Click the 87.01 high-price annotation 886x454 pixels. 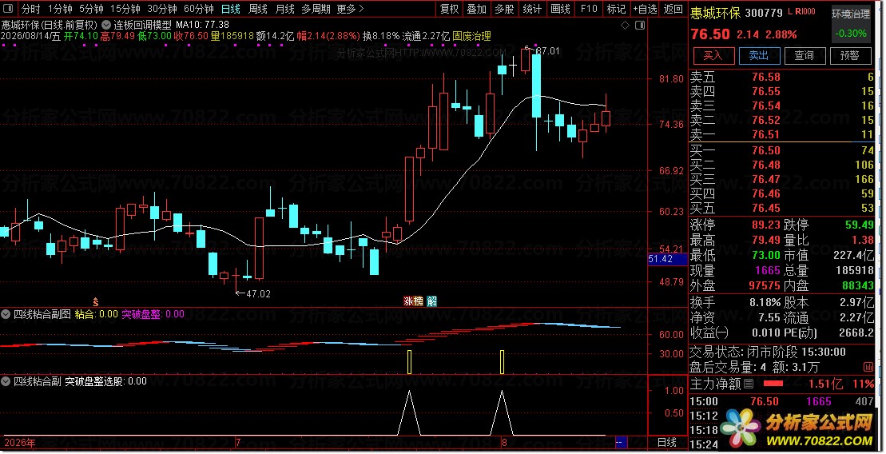547,51
